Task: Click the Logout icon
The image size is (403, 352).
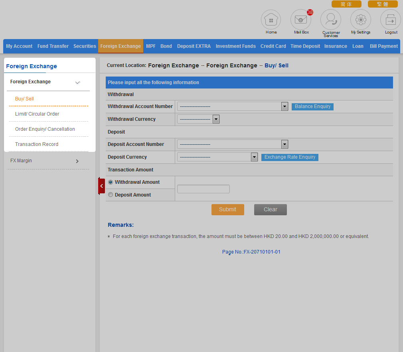Action: click(391, 20)
